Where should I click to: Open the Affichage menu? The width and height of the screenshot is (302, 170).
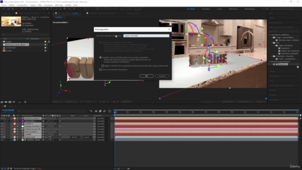click(x=59, y=5)
